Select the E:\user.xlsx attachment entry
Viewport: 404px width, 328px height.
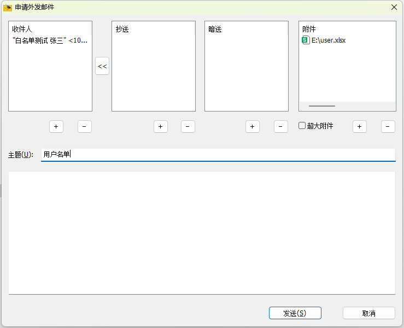tap(328, 40)
